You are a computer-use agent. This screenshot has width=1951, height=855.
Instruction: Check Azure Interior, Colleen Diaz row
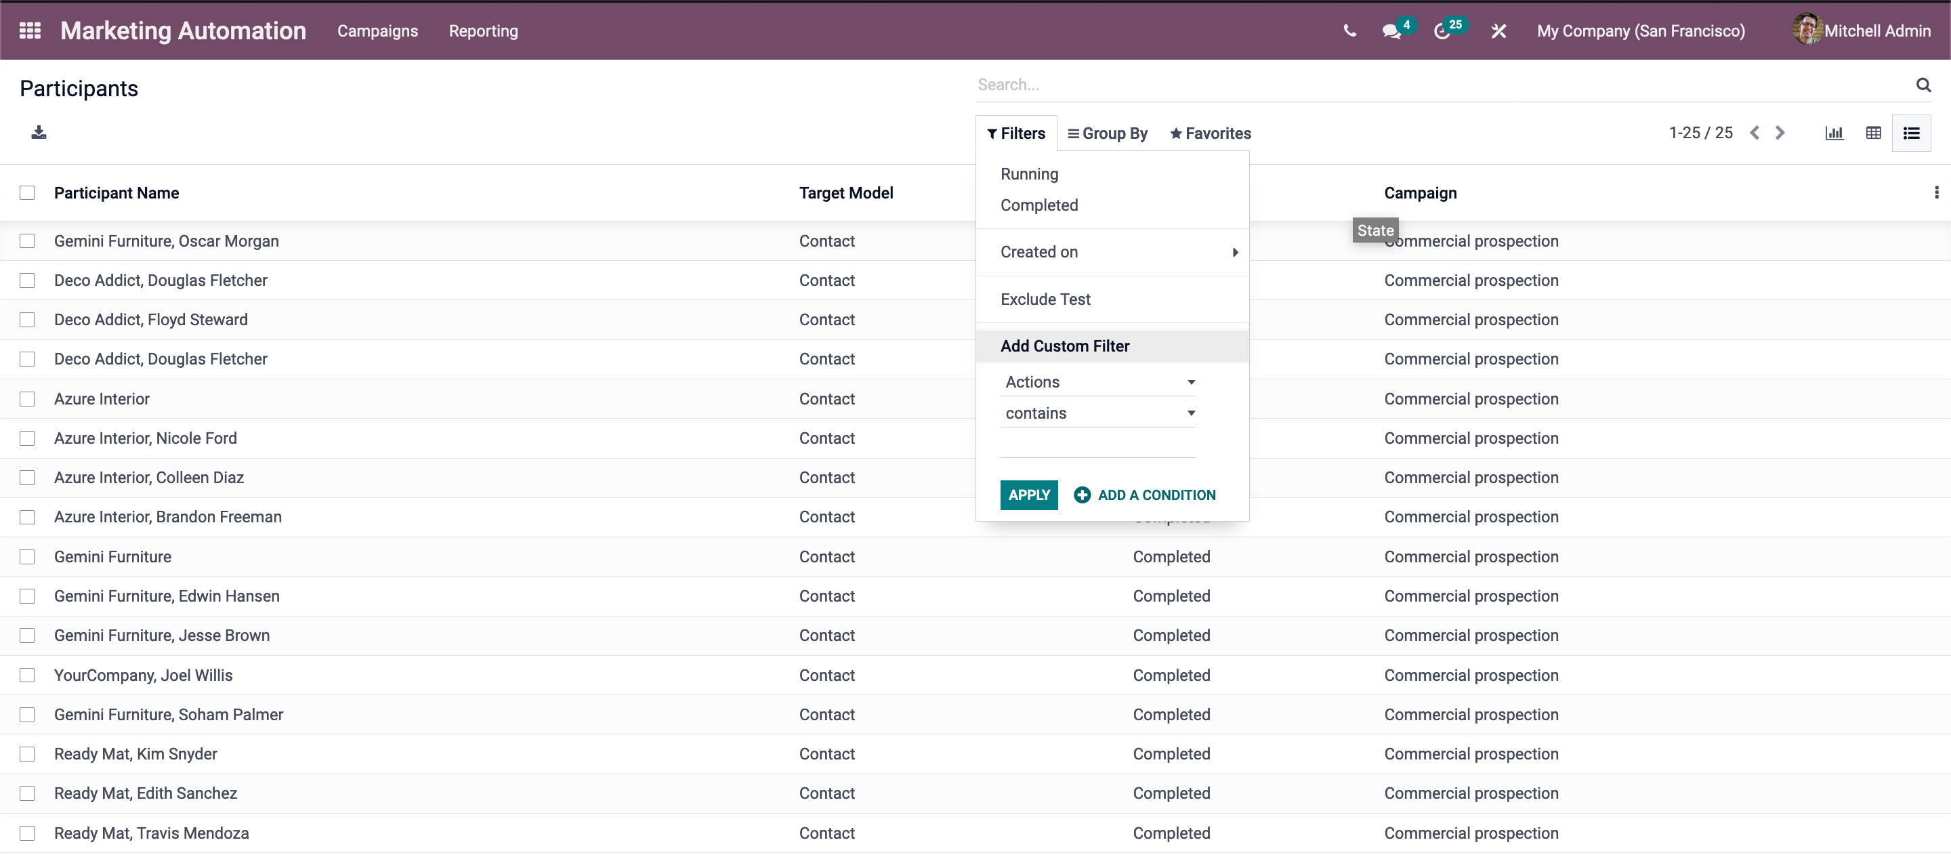pyautogui.click(x=27, y=477)
